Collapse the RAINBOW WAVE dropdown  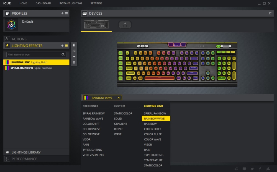[102, 98]
